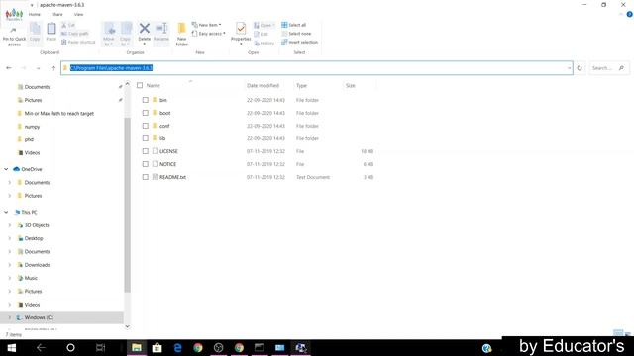Image resolution: width=634 pixels, height=356 pixels.
Task: Expand Music in navigation pane
Action: coord(10,278)
